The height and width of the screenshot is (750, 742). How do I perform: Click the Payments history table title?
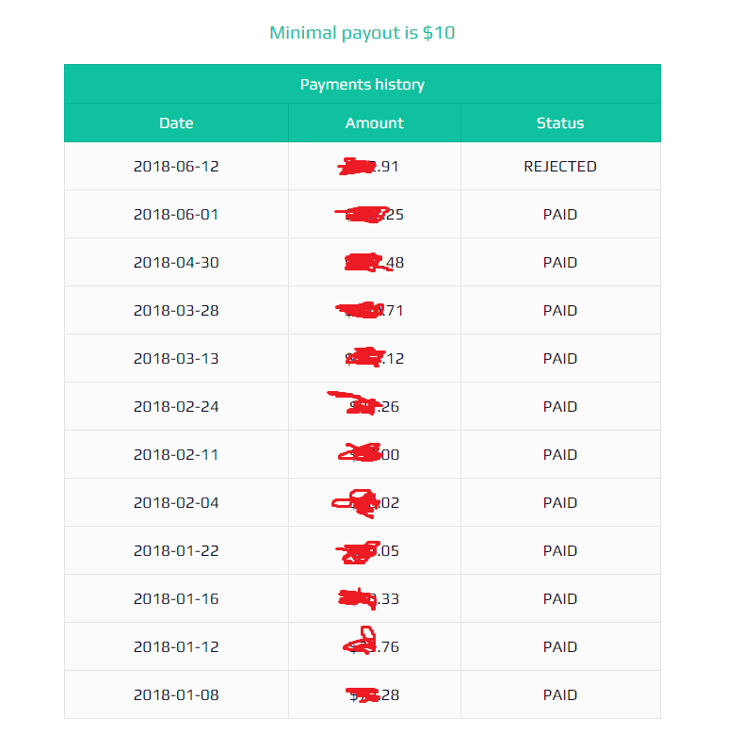click(x=362, y=84)
